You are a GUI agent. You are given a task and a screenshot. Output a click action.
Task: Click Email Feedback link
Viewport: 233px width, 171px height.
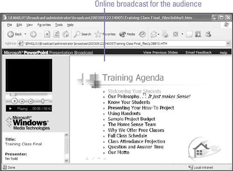point(199,53)
